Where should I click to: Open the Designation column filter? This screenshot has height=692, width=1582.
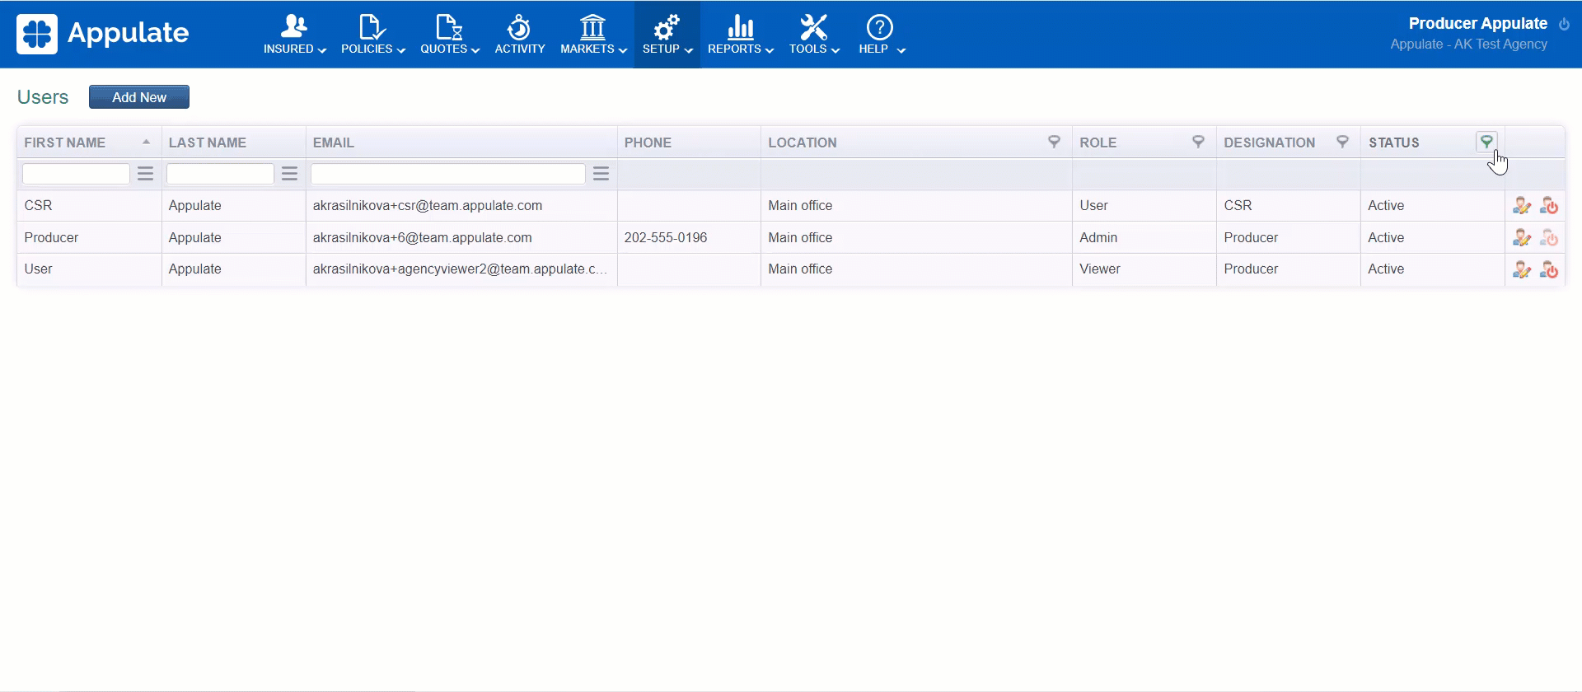(x=1342, y=142)
